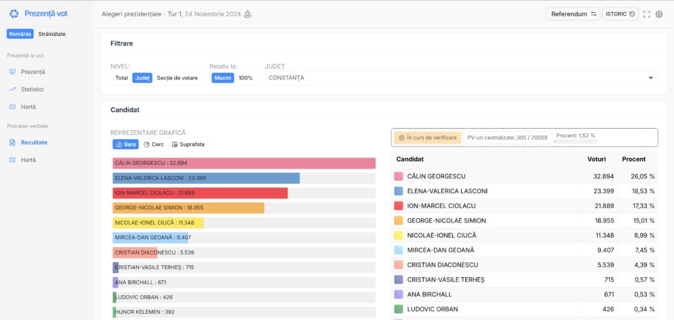
Task: Click the yellow swatch for NICOLAE-IONEL CIUCĂ
Action: tap(399, 235)
